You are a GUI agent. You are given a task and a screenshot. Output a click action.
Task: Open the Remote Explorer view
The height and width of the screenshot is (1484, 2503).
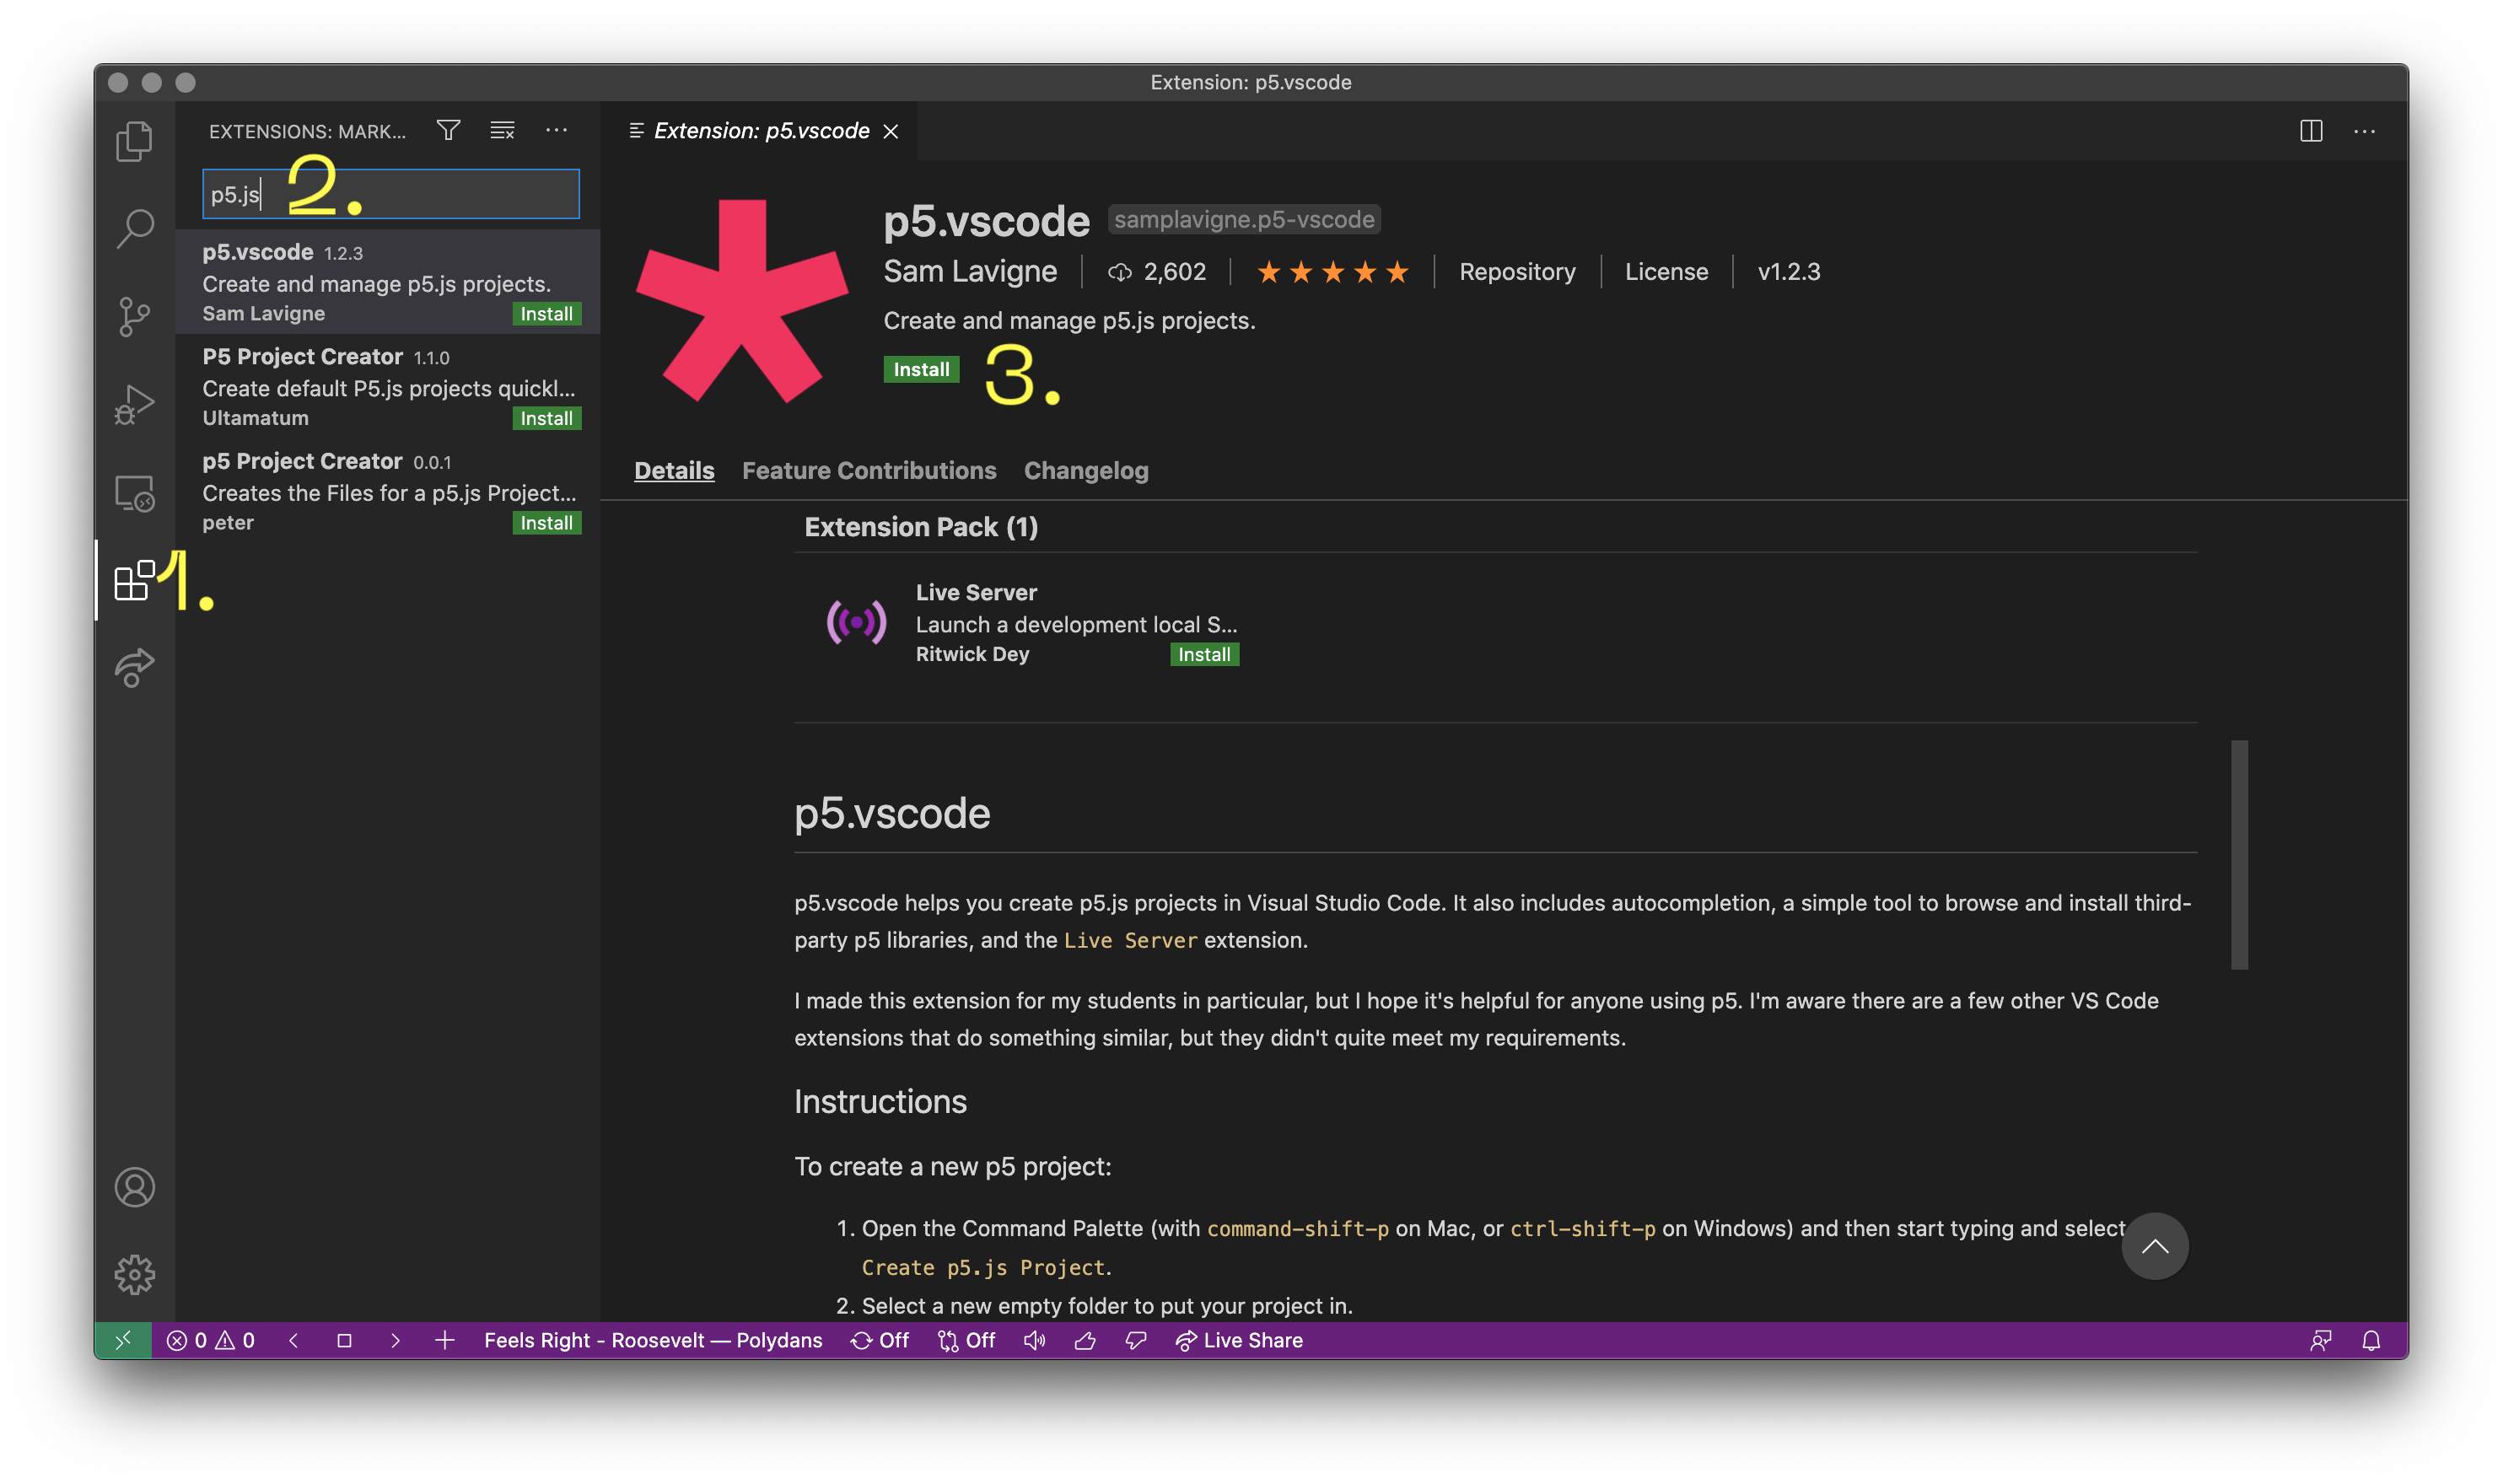click(134, 492)
